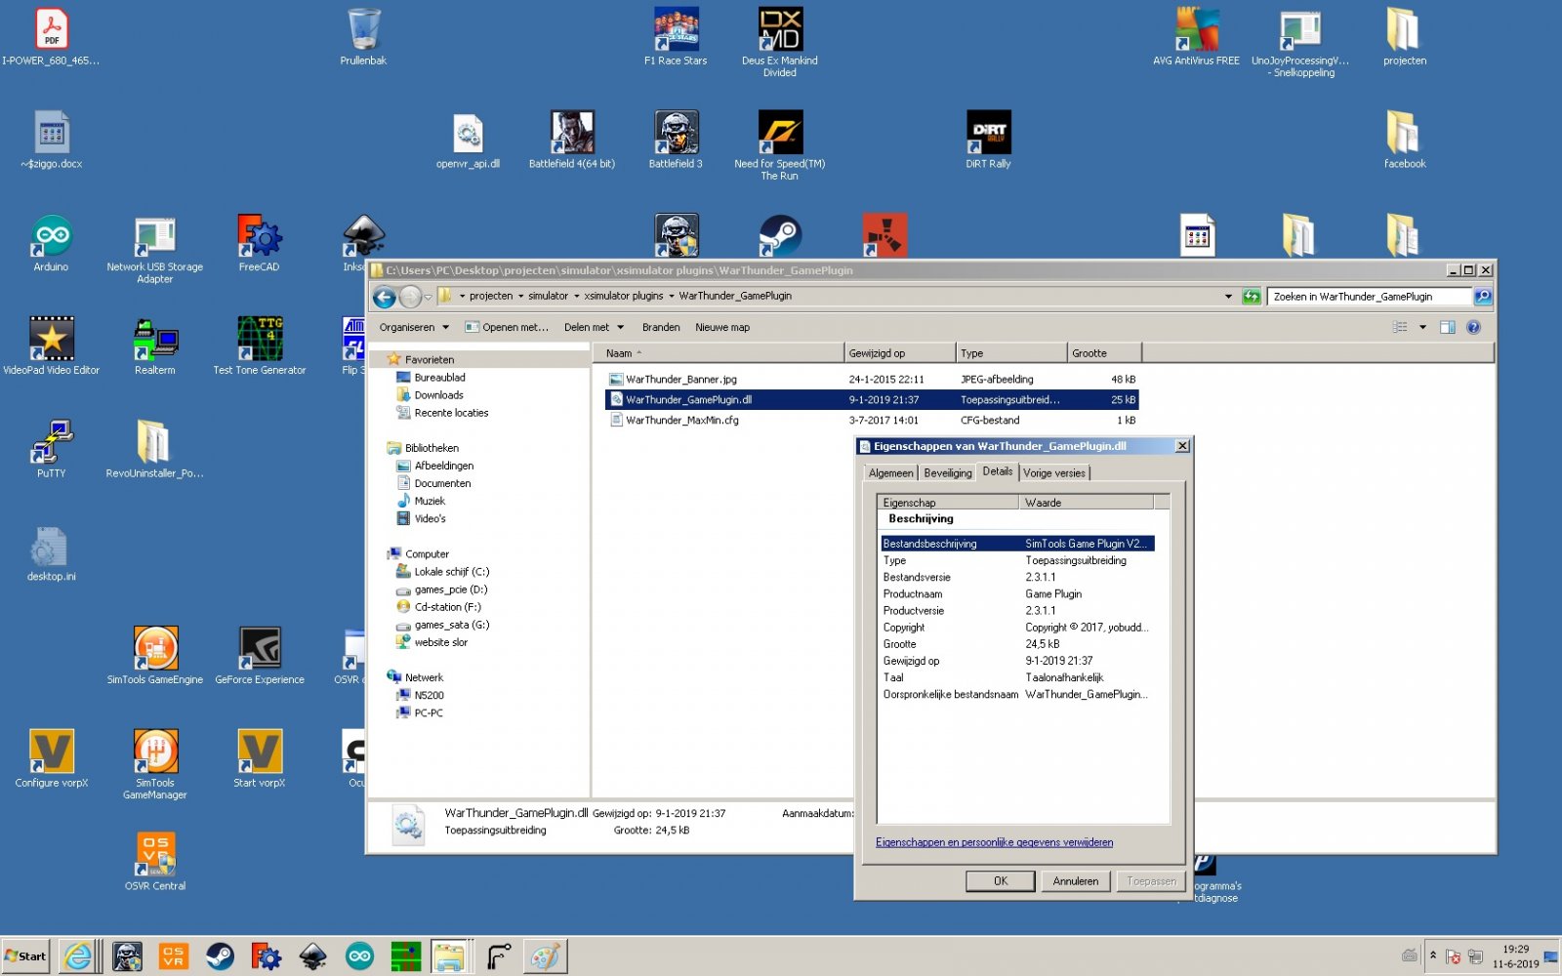Open the I-POWER PDF file on desktop
The width and height of the screenshot is (1562, 976).
coord(51,37)
